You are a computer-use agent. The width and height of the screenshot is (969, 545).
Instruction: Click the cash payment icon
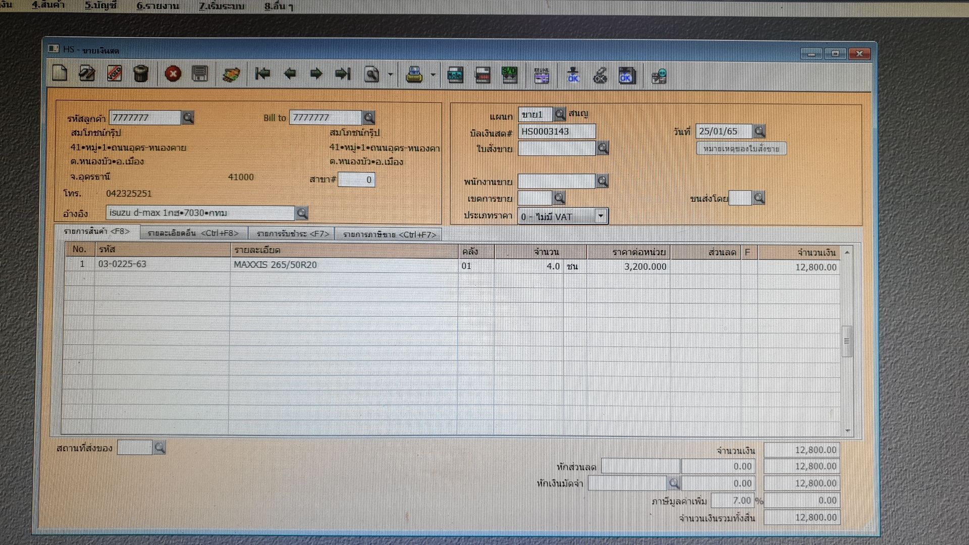click(x=232, y=75)
